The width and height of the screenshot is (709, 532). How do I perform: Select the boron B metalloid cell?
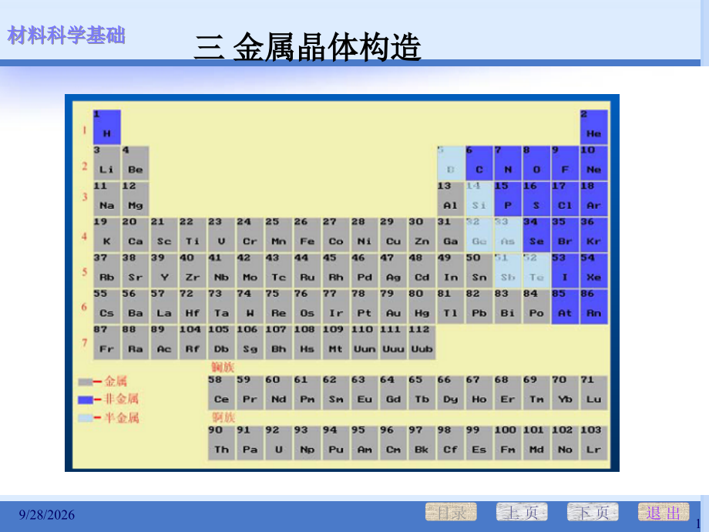coord(450,163)
